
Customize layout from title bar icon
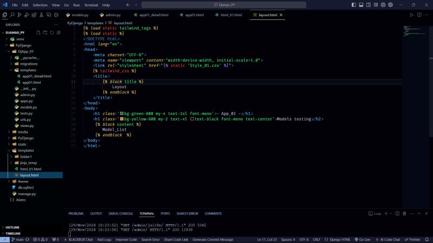(x=376, y=5)
